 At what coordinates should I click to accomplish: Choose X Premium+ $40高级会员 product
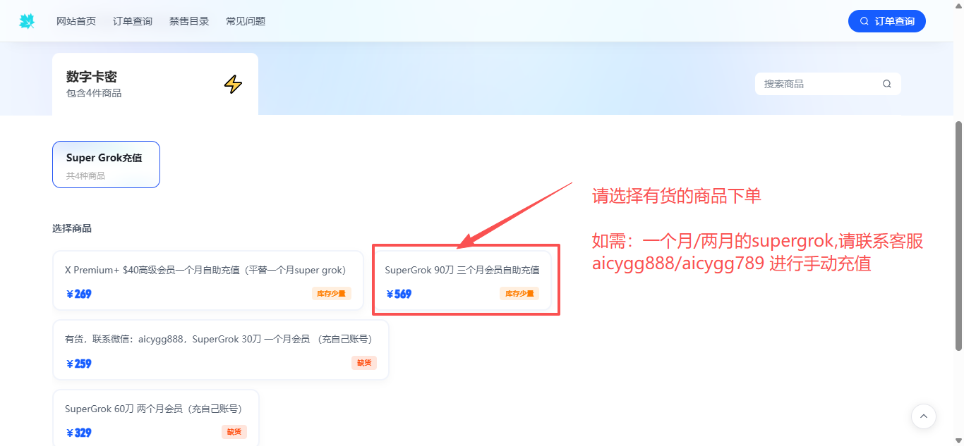point(208,280)
